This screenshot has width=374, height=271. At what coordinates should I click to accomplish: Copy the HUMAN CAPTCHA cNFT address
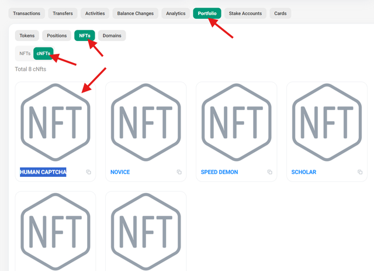click(88, 172)
